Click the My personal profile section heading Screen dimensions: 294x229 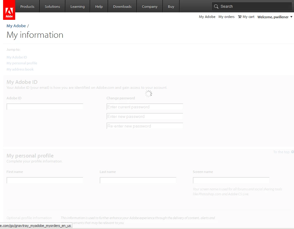[30, 156]
